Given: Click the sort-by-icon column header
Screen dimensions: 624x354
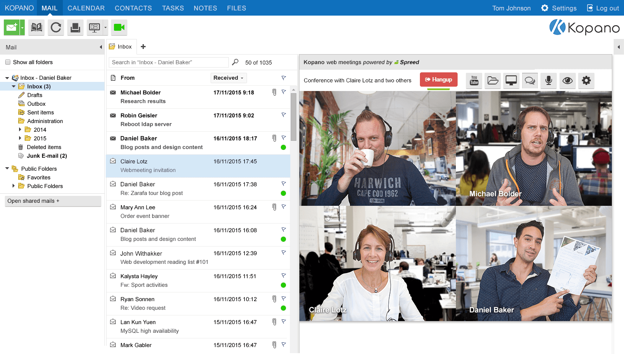Looking at the screenshot, I should click(x=113, y=78).
